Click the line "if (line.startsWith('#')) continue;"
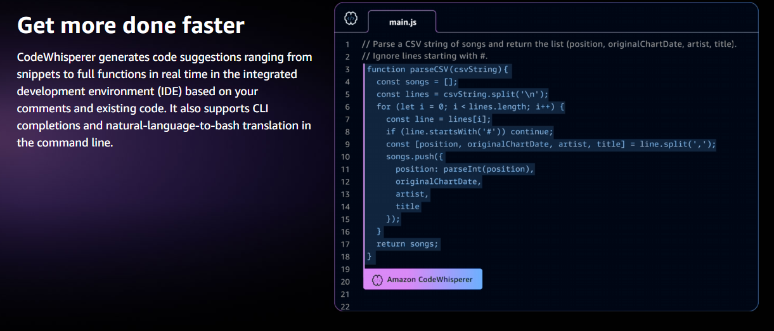This screenshot has height=331, width=774. [470, 132]
